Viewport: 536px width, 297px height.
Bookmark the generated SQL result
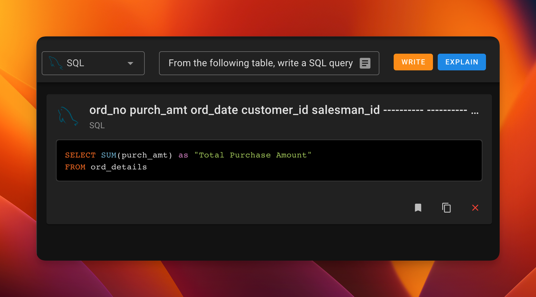pyautogui.click(x=418, y=208)
